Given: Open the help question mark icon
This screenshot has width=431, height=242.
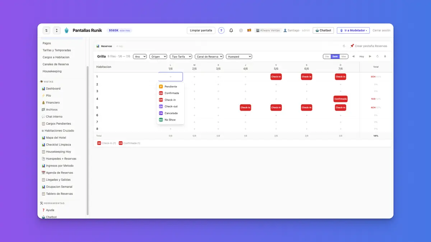Looking at the screenshot, I should (221, 30).
